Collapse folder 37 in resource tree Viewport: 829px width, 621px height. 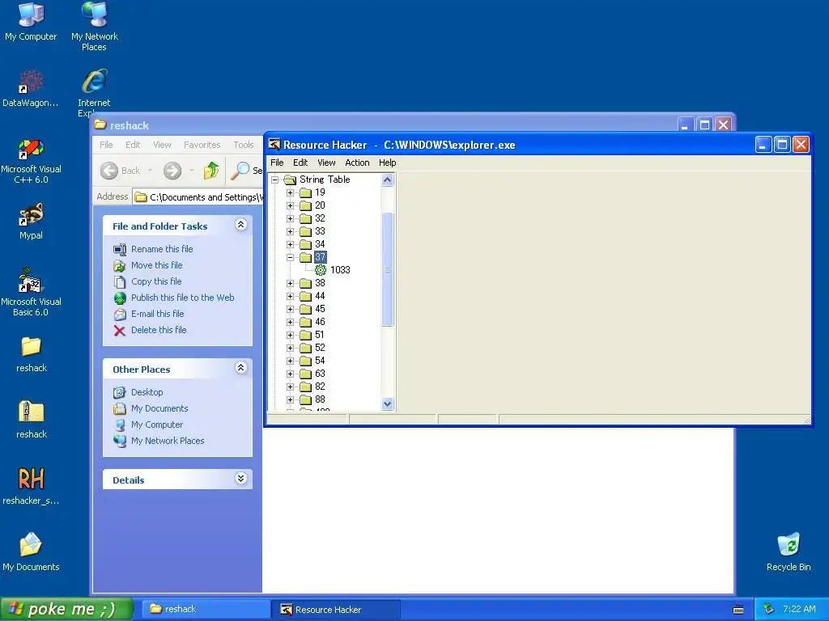291,258
